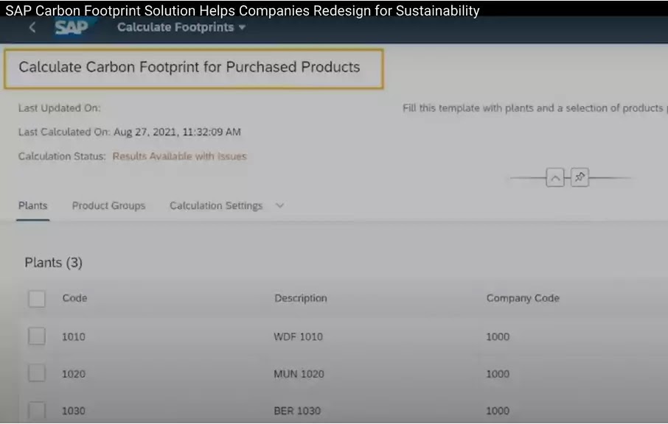
Task: Pin the header with the pin icon
Action: click(x=580, y=177)
